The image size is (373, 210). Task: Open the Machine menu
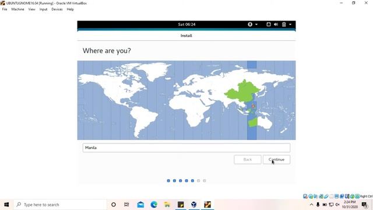[18, 9]
